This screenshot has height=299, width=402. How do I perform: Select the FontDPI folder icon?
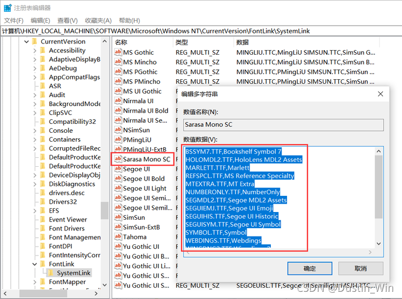pyautogui.click(x=43, y=246)
